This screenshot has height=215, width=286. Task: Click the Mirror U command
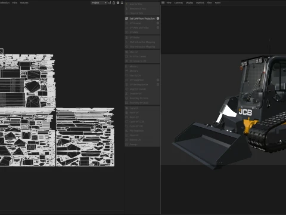click(142, 66)
